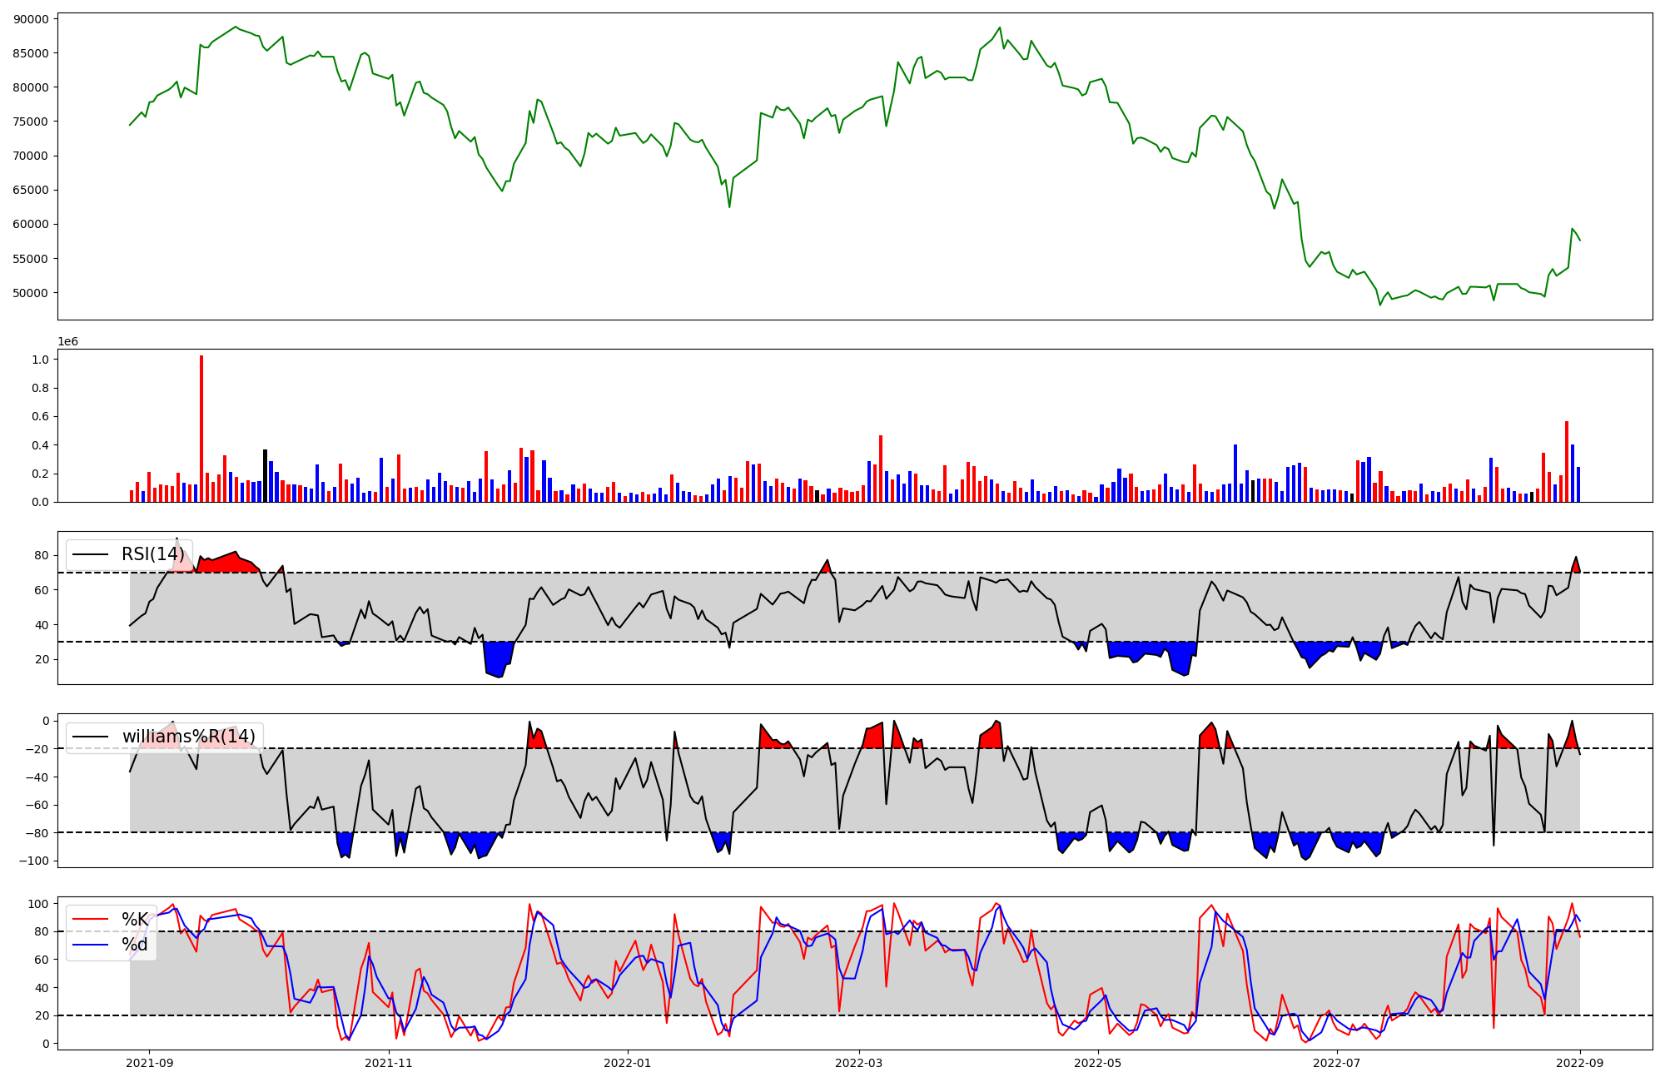Click the -100 tick on Williams axis
The width and height of the screenshot is (1665, 1082).
34,861
